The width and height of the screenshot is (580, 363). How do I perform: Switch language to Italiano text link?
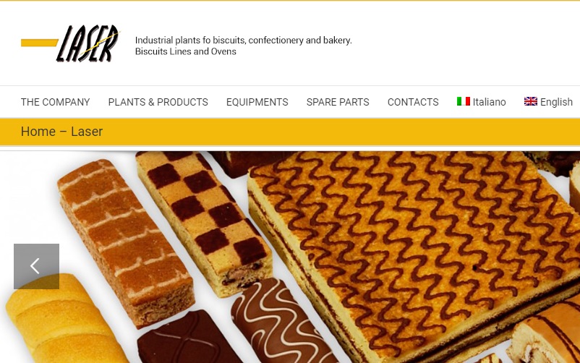(x=489, y=102)
